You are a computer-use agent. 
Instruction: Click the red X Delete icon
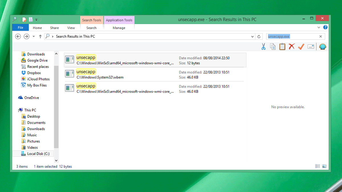(291, 47)
